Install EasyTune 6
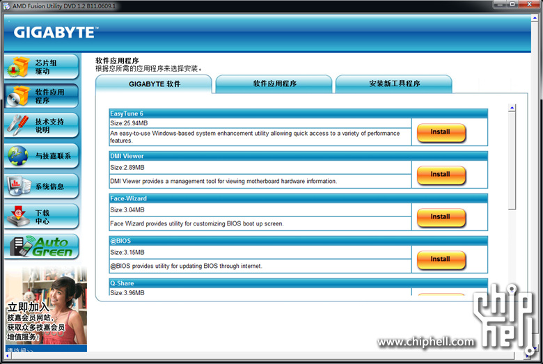 (441, 133)
